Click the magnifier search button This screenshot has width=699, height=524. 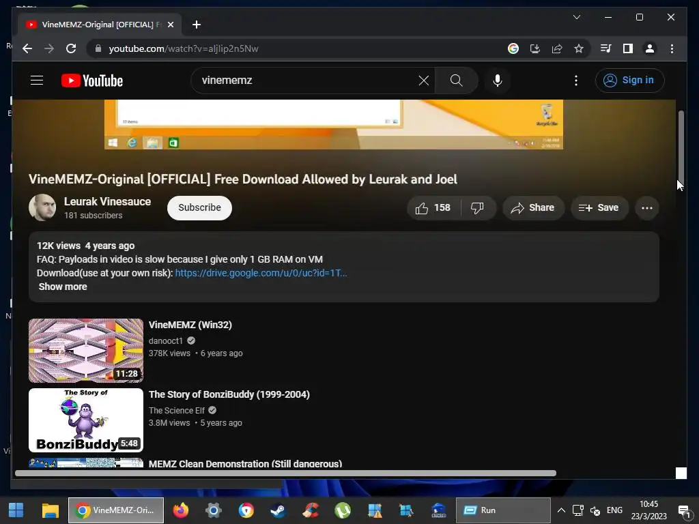click(456, 81)
